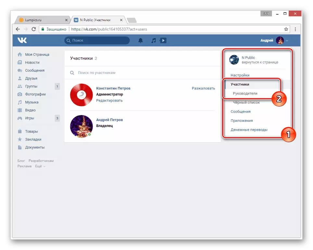Close the N Public: Участники tab
The height and width of the screenshot is (250, 313).
tap(121, 20)
